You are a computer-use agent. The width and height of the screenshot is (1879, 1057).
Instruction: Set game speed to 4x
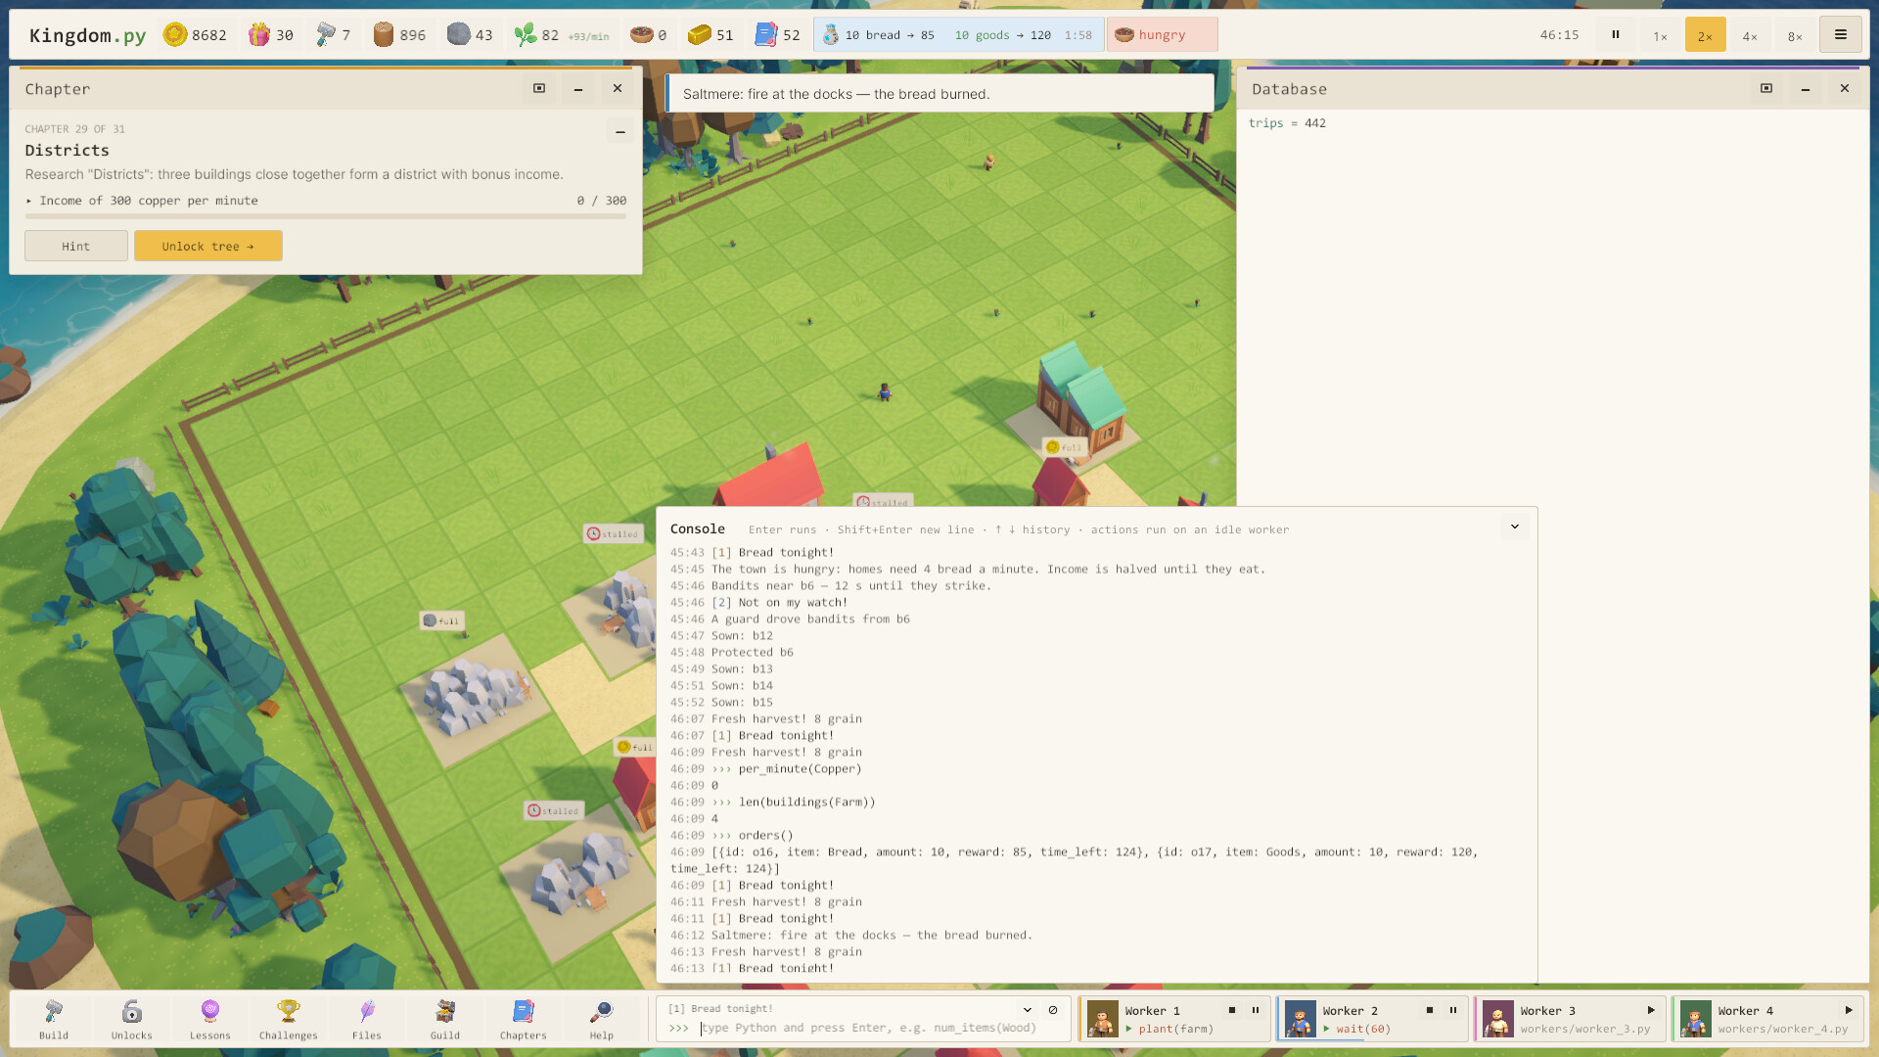pyautogui.click(x=1750, y=35)
